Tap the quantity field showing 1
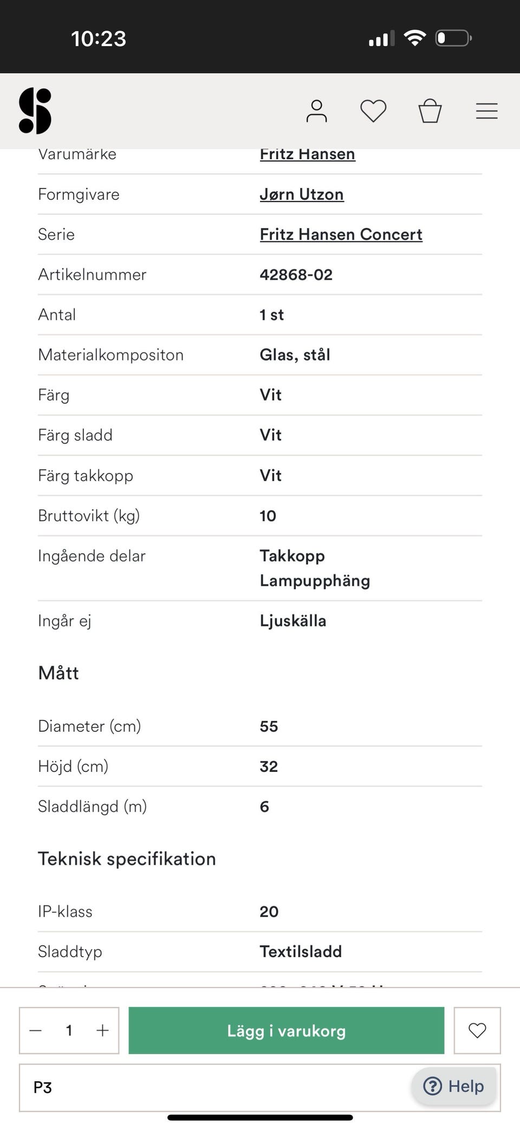Image resolution: width=520 pixels, height=1130 pixels. (x=69, y=1030)
